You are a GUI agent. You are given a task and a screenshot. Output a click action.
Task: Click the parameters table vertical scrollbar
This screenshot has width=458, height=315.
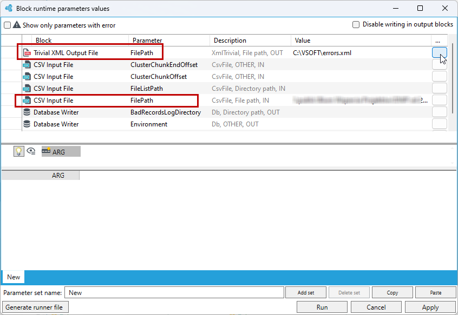tap(453, 78)
